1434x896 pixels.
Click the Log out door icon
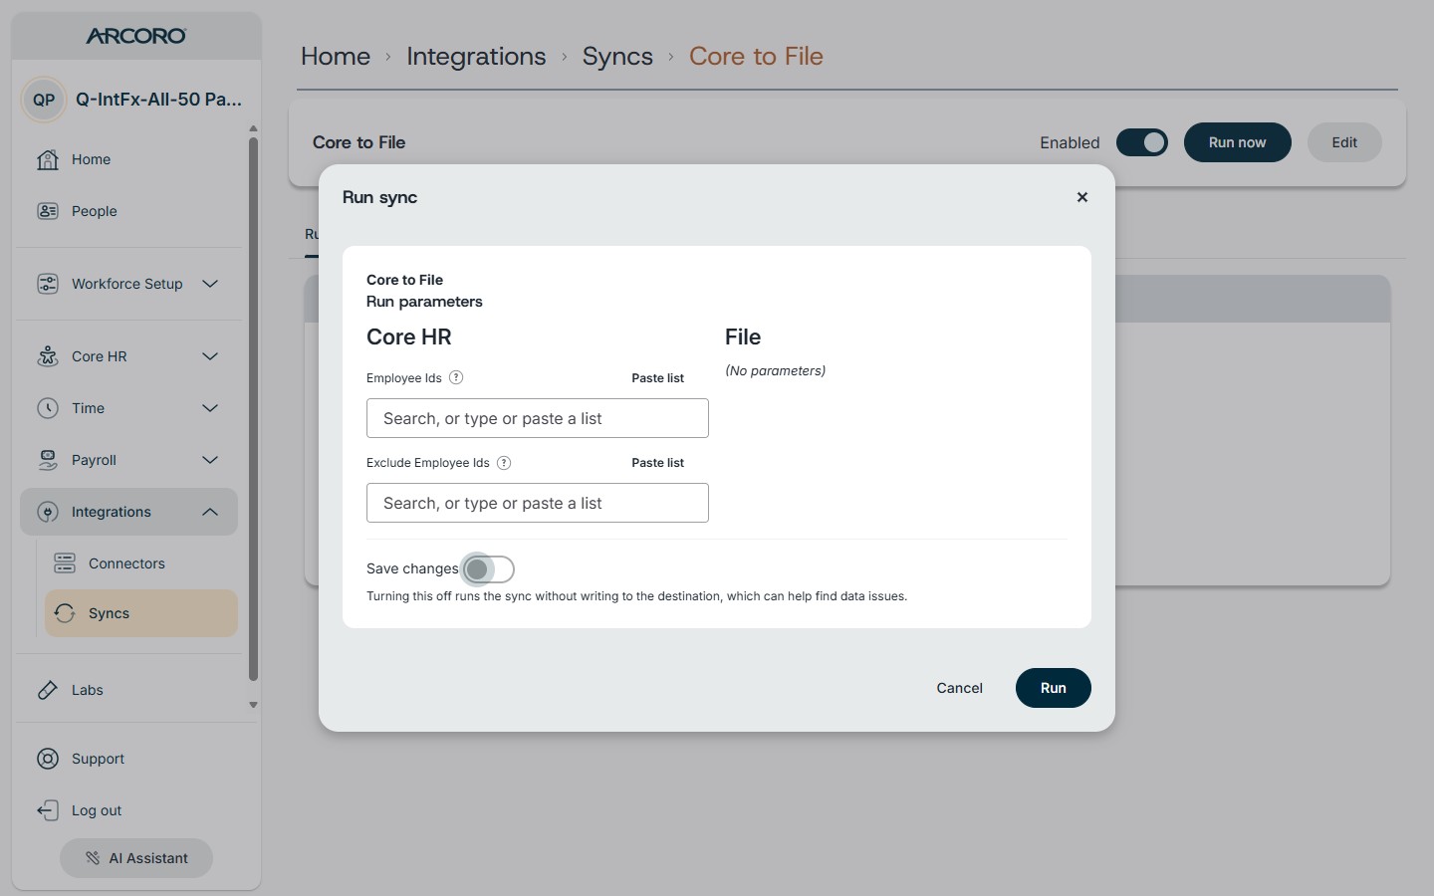(48, 810)
